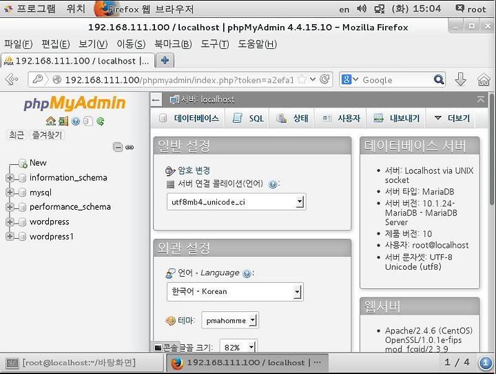Image resolution: width=496 pixels, height=374 pixels.
Task: Click the reload page icon in address bar
Action: click(324, 79)
